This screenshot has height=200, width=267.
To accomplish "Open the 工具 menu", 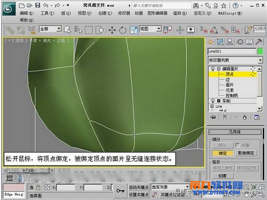I will point(48,13).
